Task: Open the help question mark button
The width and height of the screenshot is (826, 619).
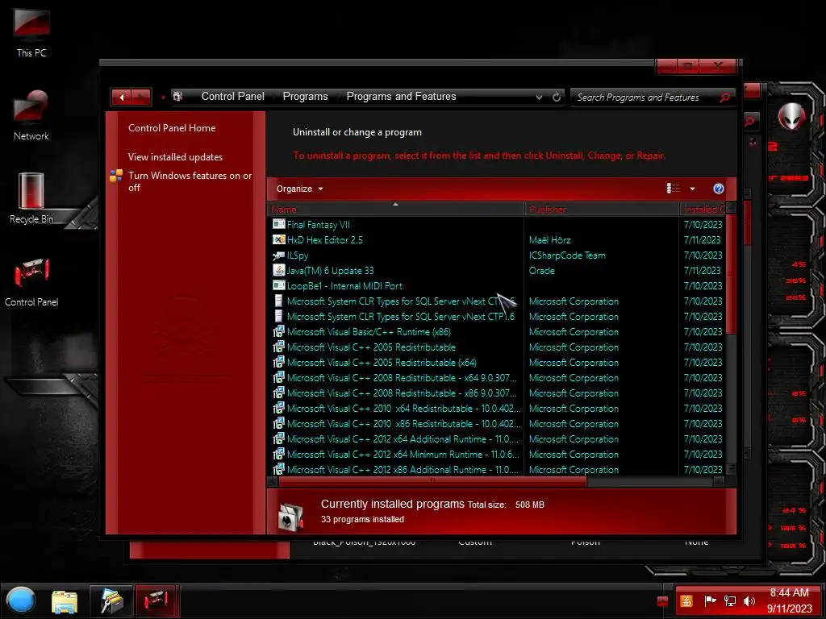Action: pos(718,189)
